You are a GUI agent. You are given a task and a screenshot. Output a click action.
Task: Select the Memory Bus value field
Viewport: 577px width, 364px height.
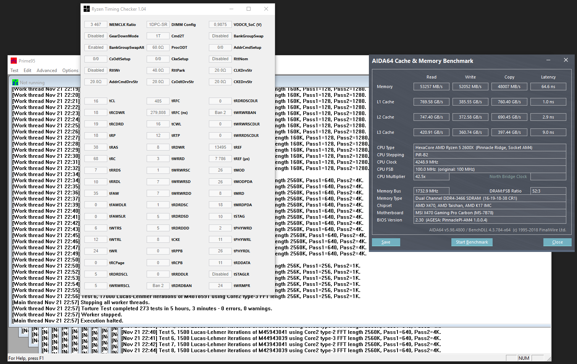(x=432, y=191)
